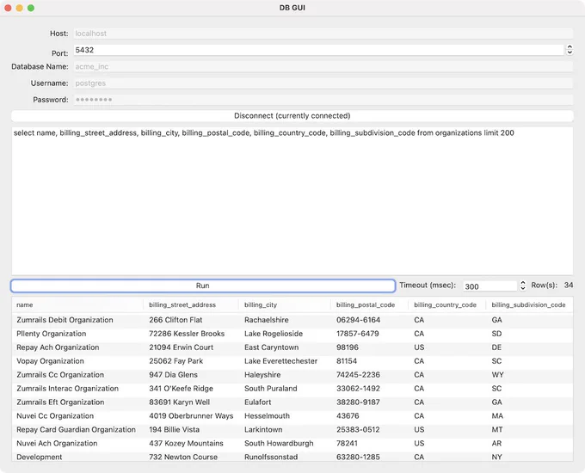
Task: Focus the Timeout msec field
Action: point(490,286)
